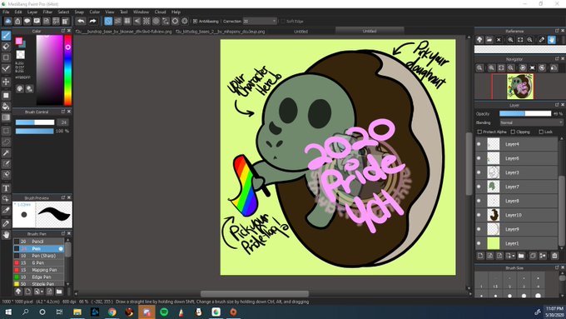Select the Move tool
The image size is (566, 319).
[6, 82]
